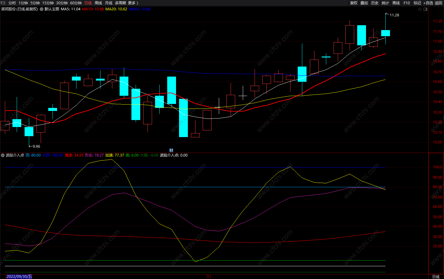444x279 pixels.
Task: Open 历史 history view
Action: pyautogui.click(x=375, y=3)
